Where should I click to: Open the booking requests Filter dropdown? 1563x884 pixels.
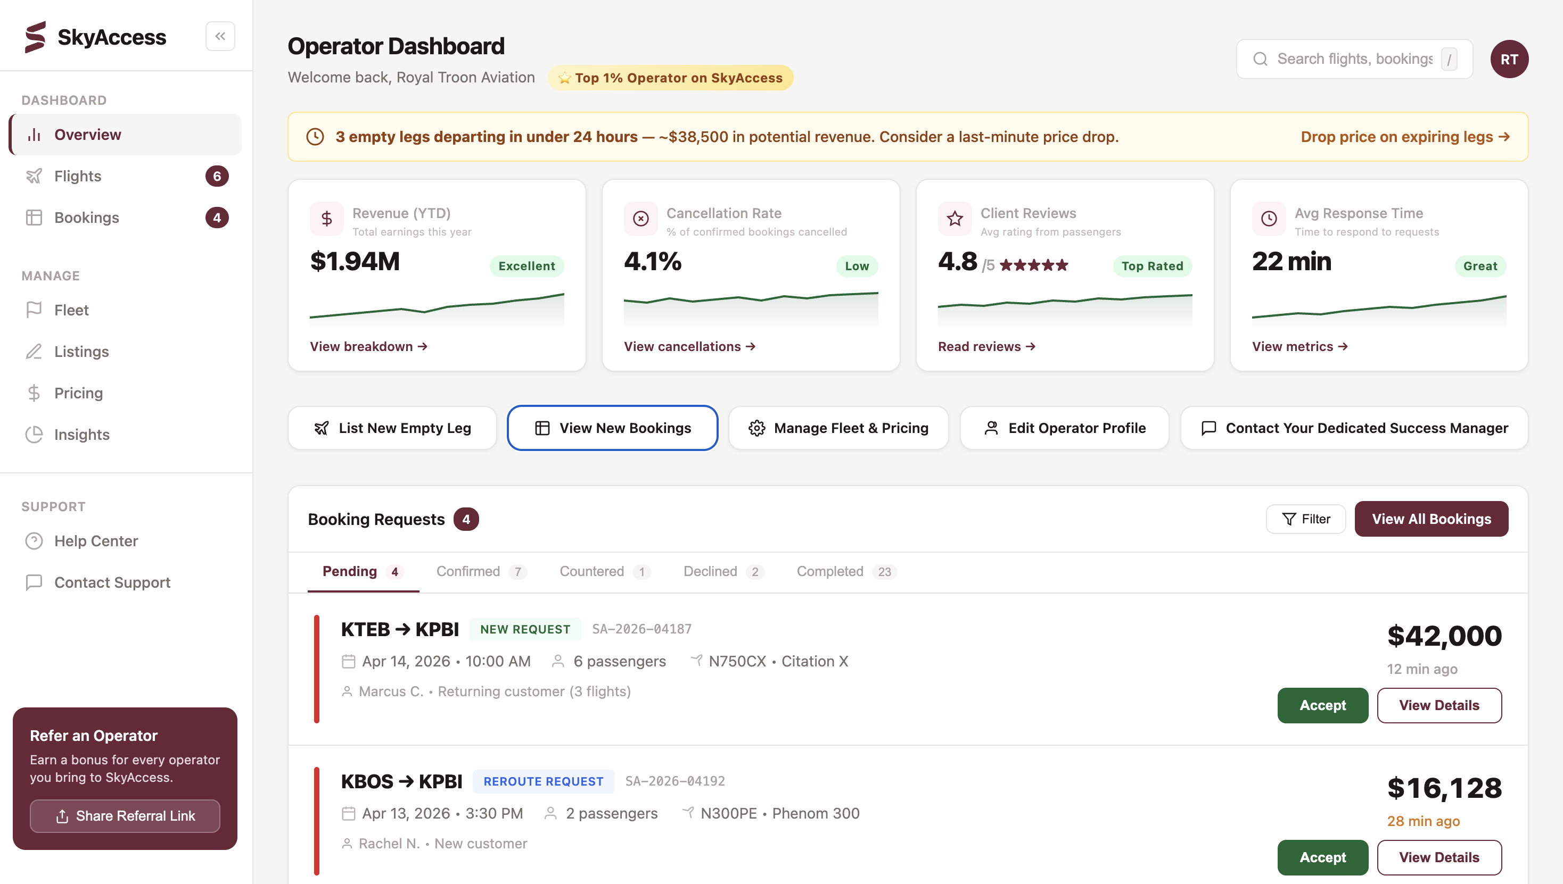pos(1305,519)
